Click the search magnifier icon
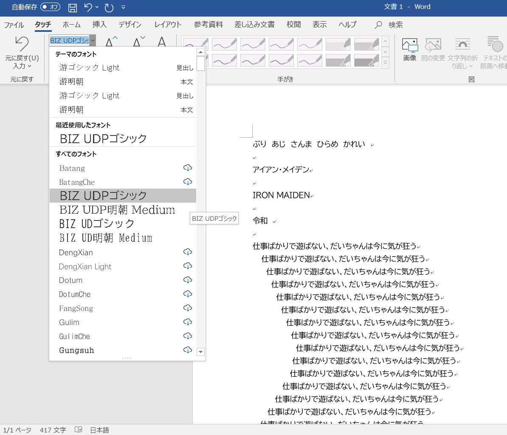507x435 pixels. coord(378,25)
